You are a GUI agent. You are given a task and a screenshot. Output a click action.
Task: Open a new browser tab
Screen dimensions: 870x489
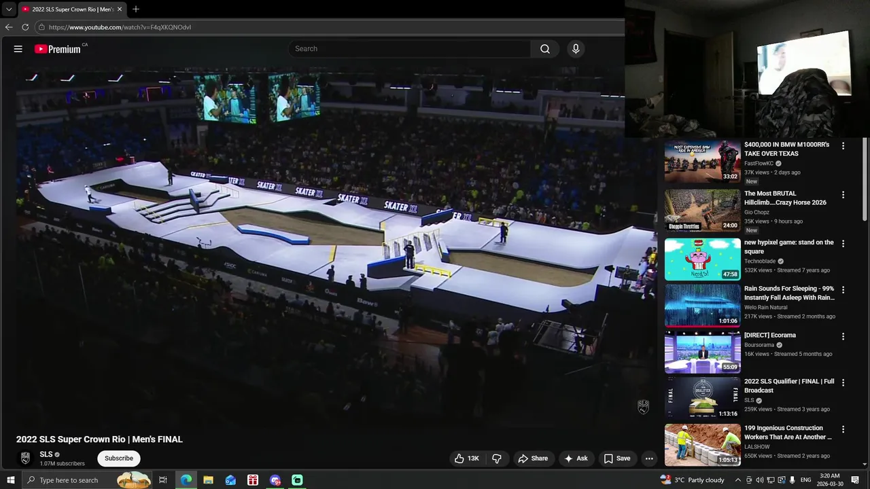coord(136,10)
